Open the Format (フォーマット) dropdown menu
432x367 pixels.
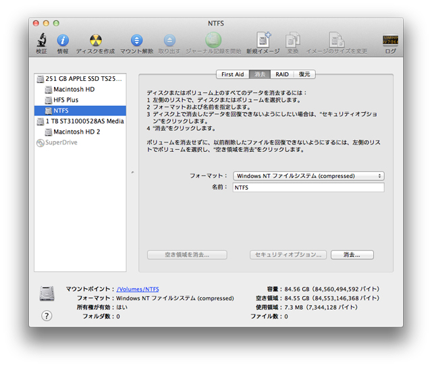(x=308, y=176)
